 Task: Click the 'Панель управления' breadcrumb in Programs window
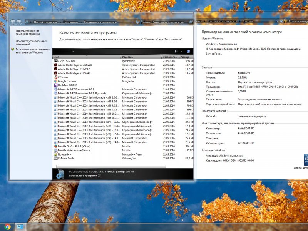point(45,22)
